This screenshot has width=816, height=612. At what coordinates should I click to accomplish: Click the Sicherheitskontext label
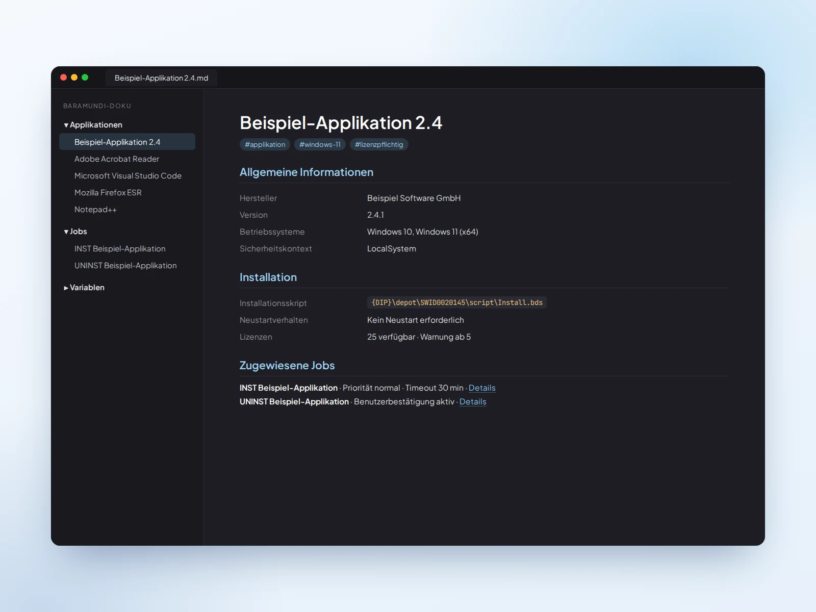point(276,248)
